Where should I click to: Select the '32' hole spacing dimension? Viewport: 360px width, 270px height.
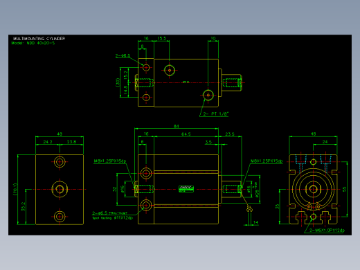114,189
